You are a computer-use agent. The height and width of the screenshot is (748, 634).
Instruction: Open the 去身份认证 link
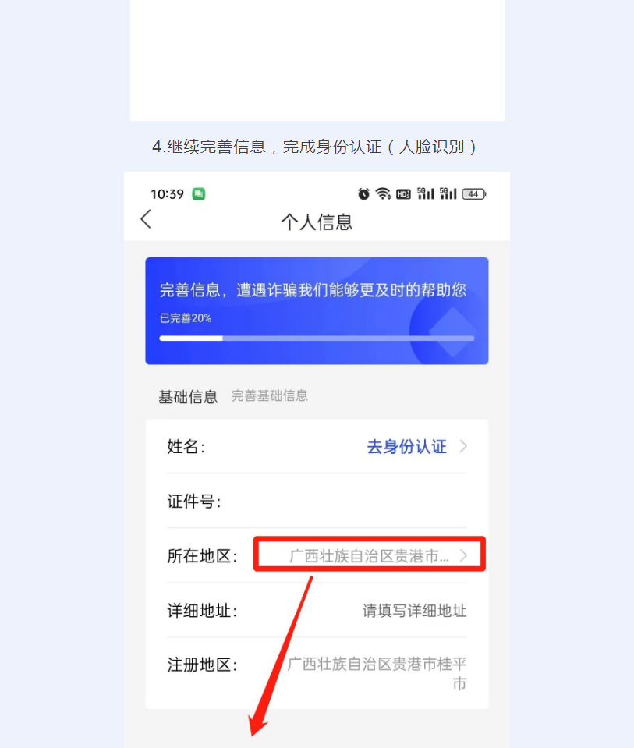pos(406,447)
